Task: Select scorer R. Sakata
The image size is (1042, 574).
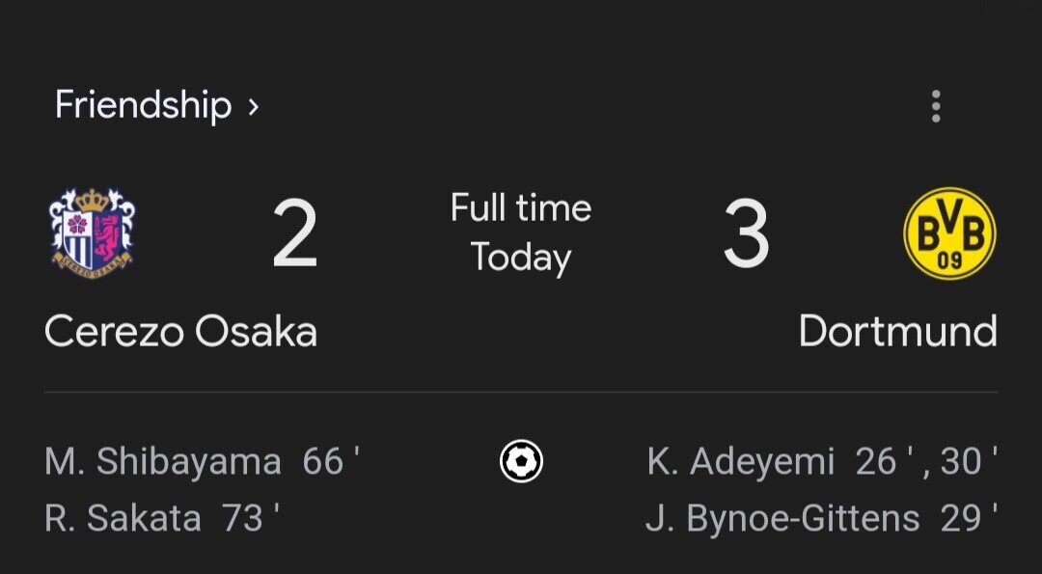Action: pos(123,518)
